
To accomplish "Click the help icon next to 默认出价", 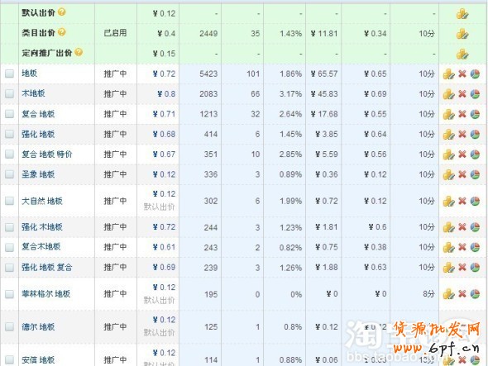I will coord(62,12).
